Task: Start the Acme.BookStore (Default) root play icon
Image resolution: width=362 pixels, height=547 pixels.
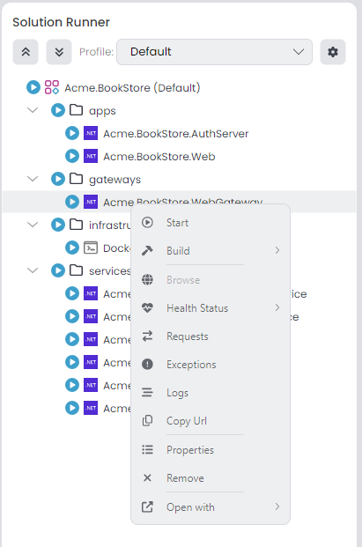Action: pos(33,87)
